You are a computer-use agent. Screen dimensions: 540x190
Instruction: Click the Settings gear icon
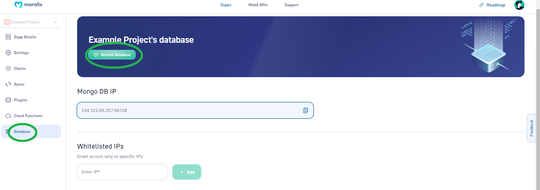point(8,53)
